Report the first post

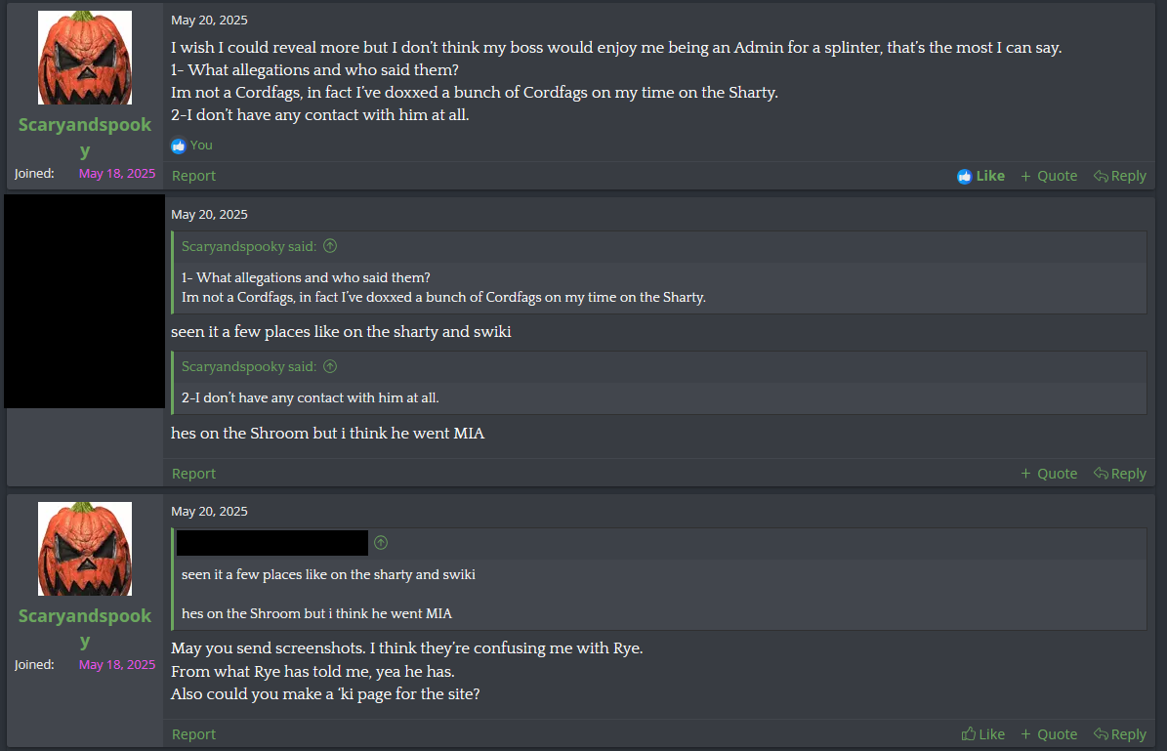click(x=193, y=176)
